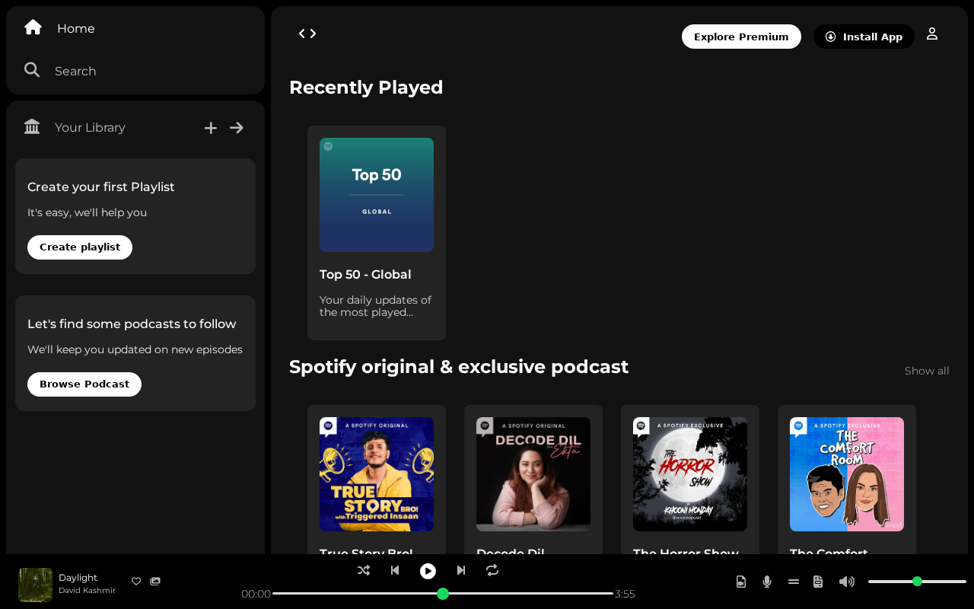Add a new playlist with plus icon

(x=211, y=128)
